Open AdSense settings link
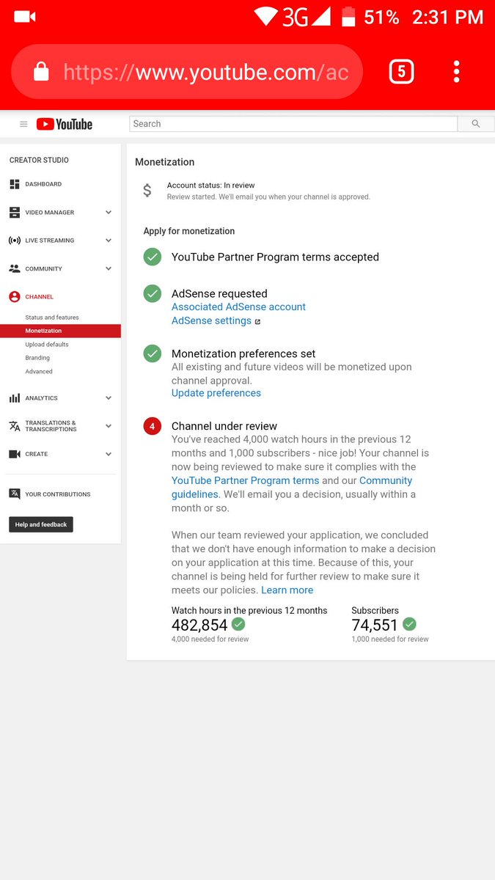495x880 pixels. point(211,320)
